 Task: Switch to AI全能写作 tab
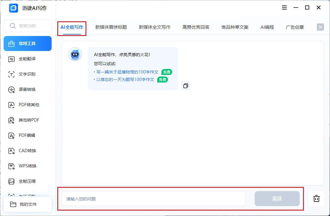[x=72, y=27]
